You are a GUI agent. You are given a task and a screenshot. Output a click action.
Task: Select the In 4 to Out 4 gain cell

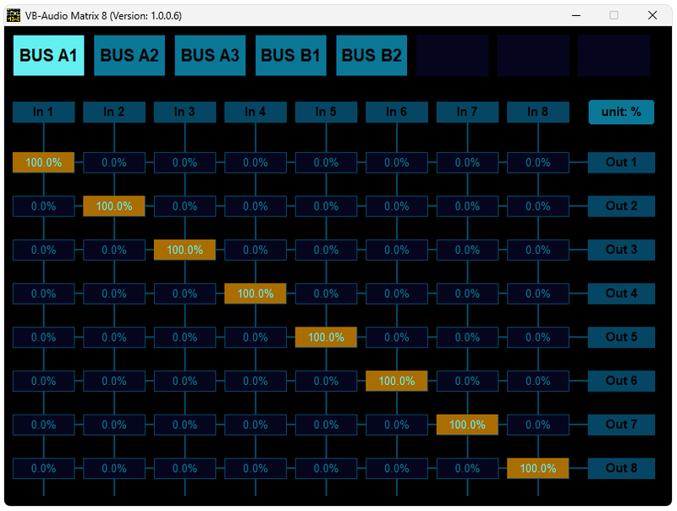coord(256,294)
